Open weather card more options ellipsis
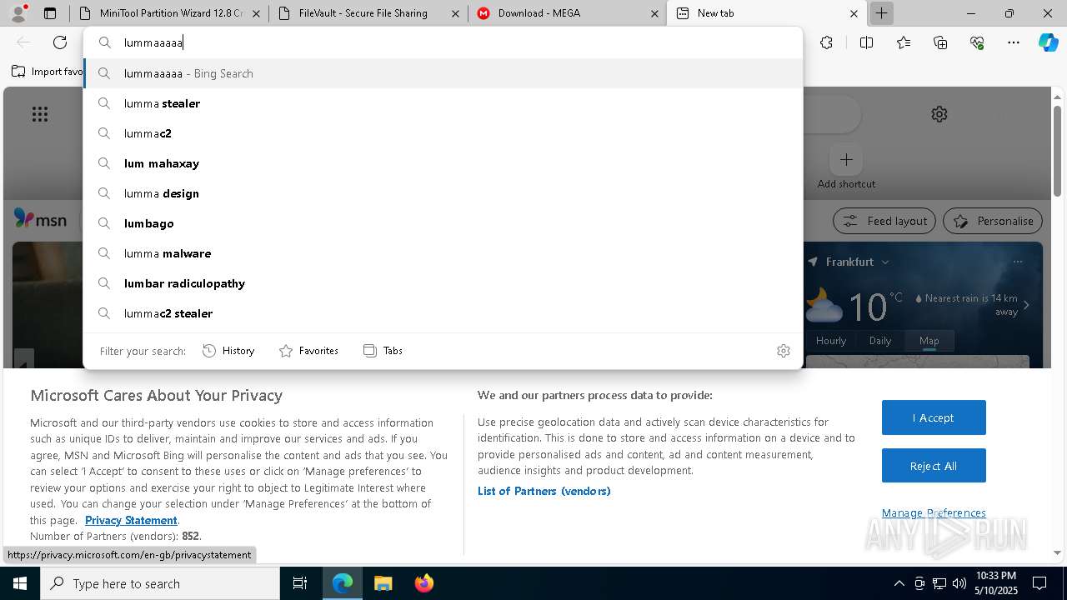 coord(1018,262)
